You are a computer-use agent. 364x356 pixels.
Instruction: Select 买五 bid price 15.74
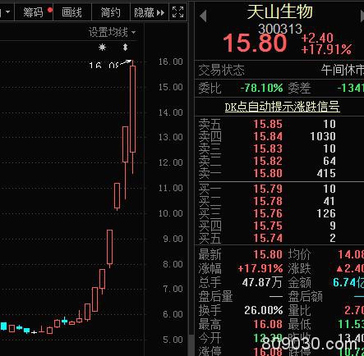pos(268,238)
